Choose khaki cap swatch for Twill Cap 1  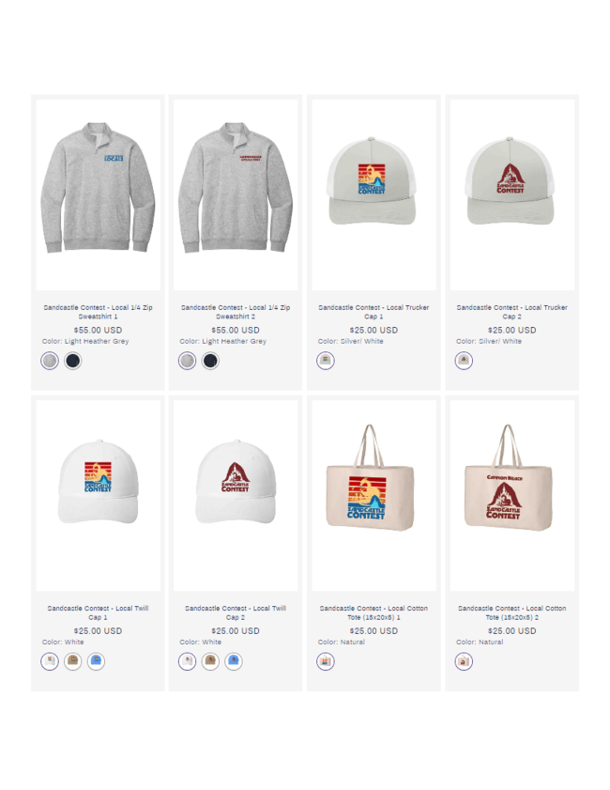point(73,661)
